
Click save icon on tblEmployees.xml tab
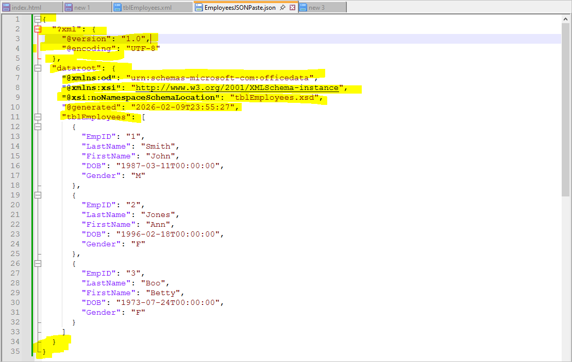click(x=117, y=7)
